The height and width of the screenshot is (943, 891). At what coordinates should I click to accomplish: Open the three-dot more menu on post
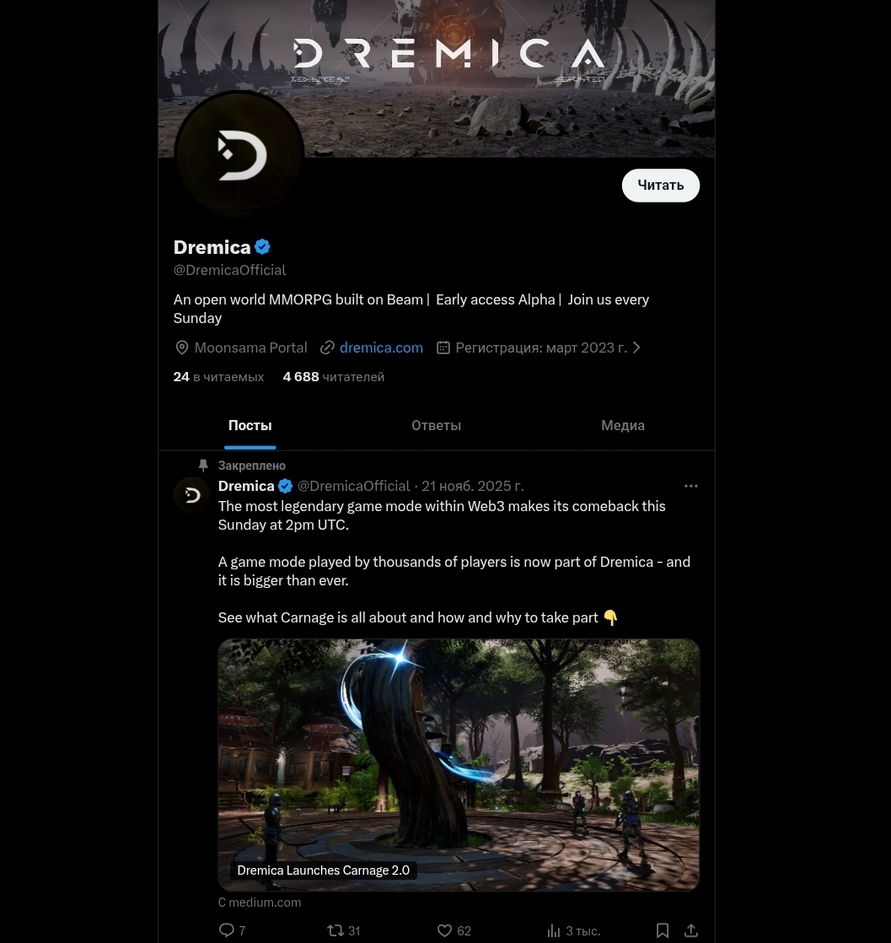tap(690, 486)
